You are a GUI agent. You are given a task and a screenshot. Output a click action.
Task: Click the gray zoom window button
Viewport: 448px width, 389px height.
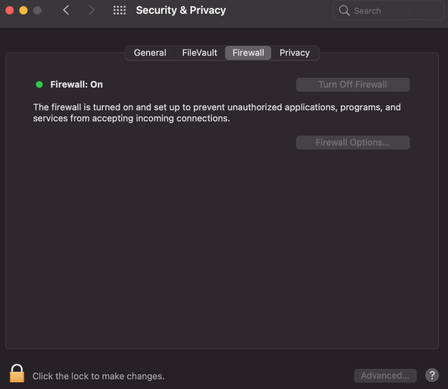[38, 10]
